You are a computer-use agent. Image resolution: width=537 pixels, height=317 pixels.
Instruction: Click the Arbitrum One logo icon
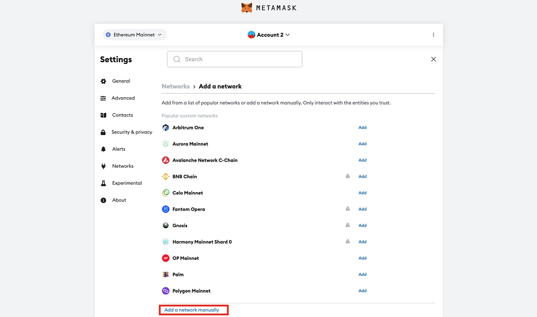166,127
